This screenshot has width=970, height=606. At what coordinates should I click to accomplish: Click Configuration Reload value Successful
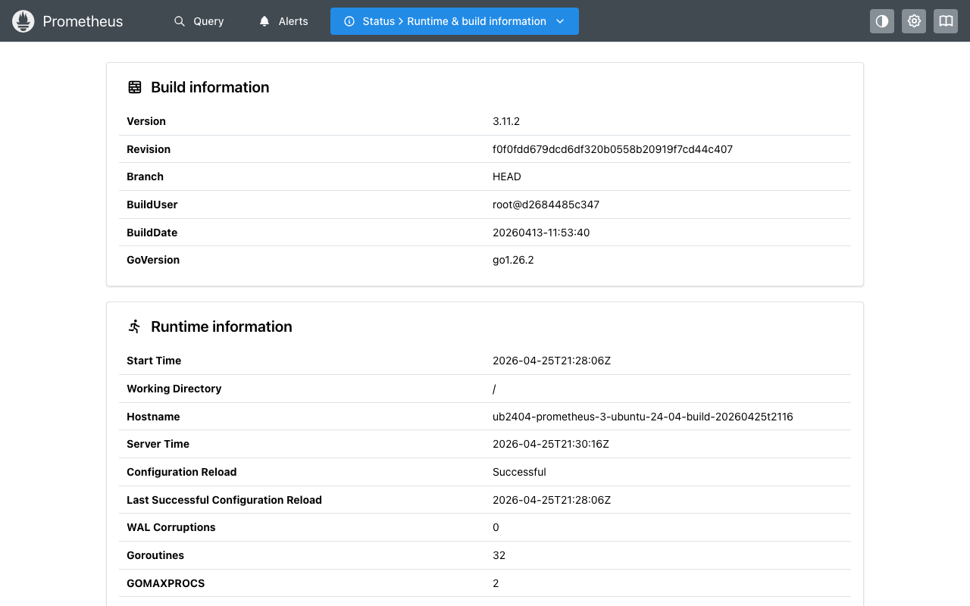point(519,472)
